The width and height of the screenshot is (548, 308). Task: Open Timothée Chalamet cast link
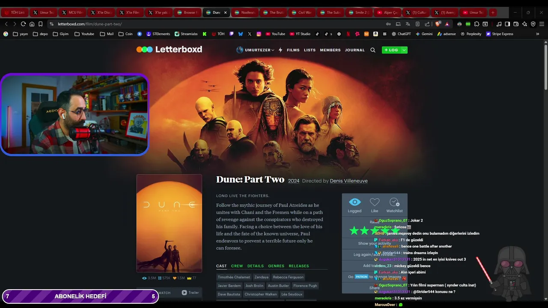click(x=234, y=277)
